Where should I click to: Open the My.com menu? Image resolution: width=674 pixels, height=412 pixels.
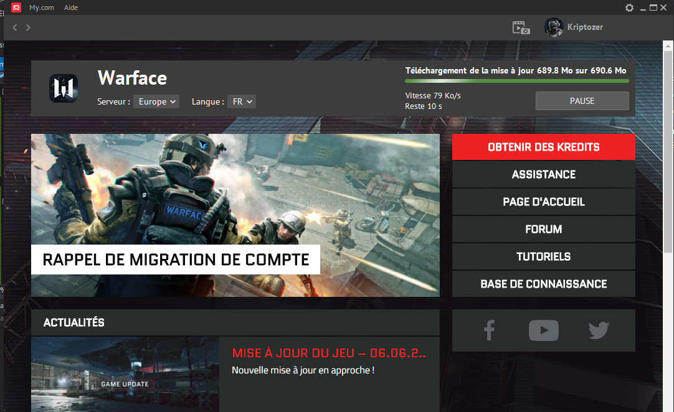42,7
